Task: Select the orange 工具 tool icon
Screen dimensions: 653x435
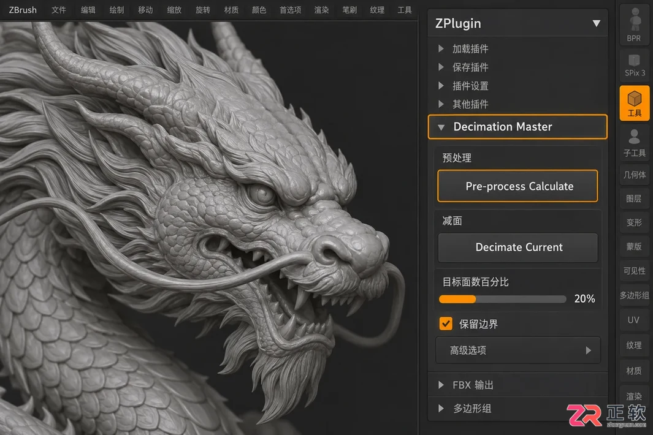Action: click(x=634, y=103)
